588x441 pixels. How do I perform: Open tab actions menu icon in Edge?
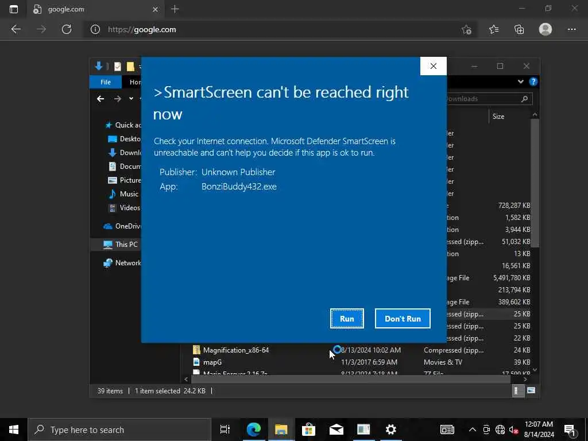coord(14,9)
